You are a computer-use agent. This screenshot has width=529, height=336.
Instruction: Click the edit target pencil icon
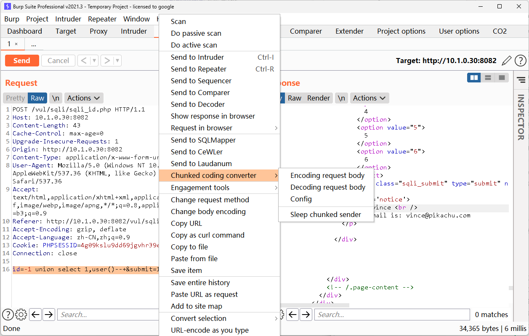[x=507, y=61]
